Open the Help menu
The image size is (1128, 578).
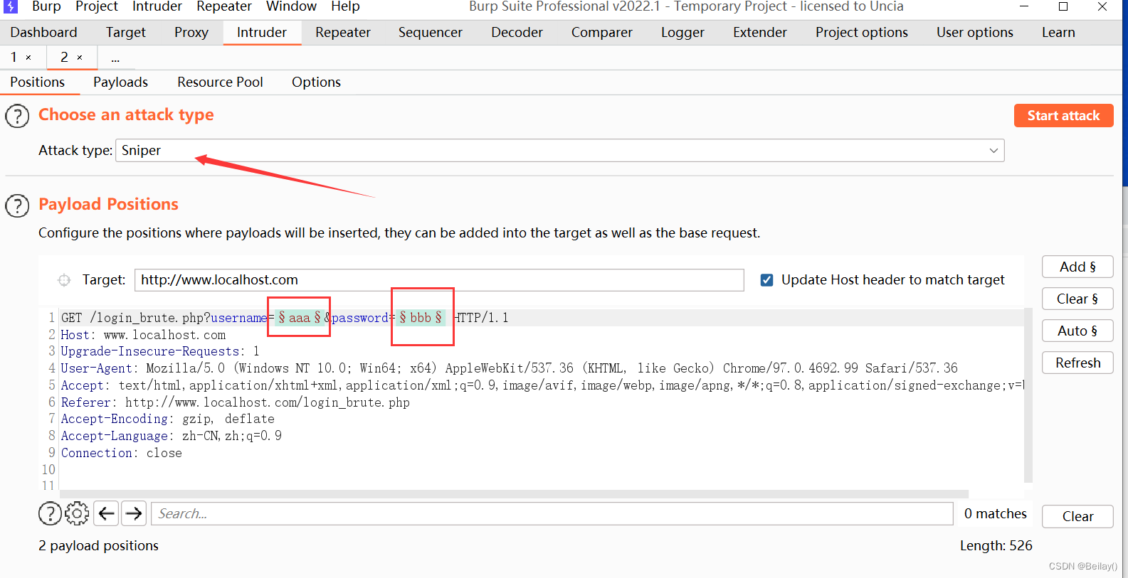[x=345, y=6]
